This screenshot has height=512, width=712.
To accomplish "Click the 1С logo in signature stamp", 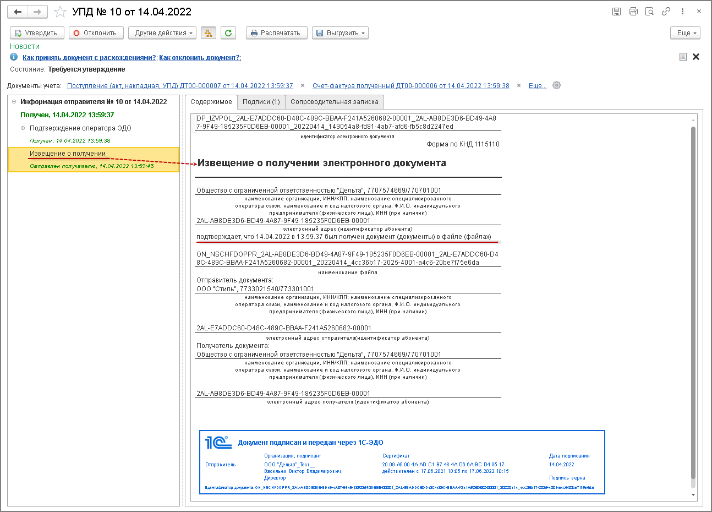I will 218,442.
